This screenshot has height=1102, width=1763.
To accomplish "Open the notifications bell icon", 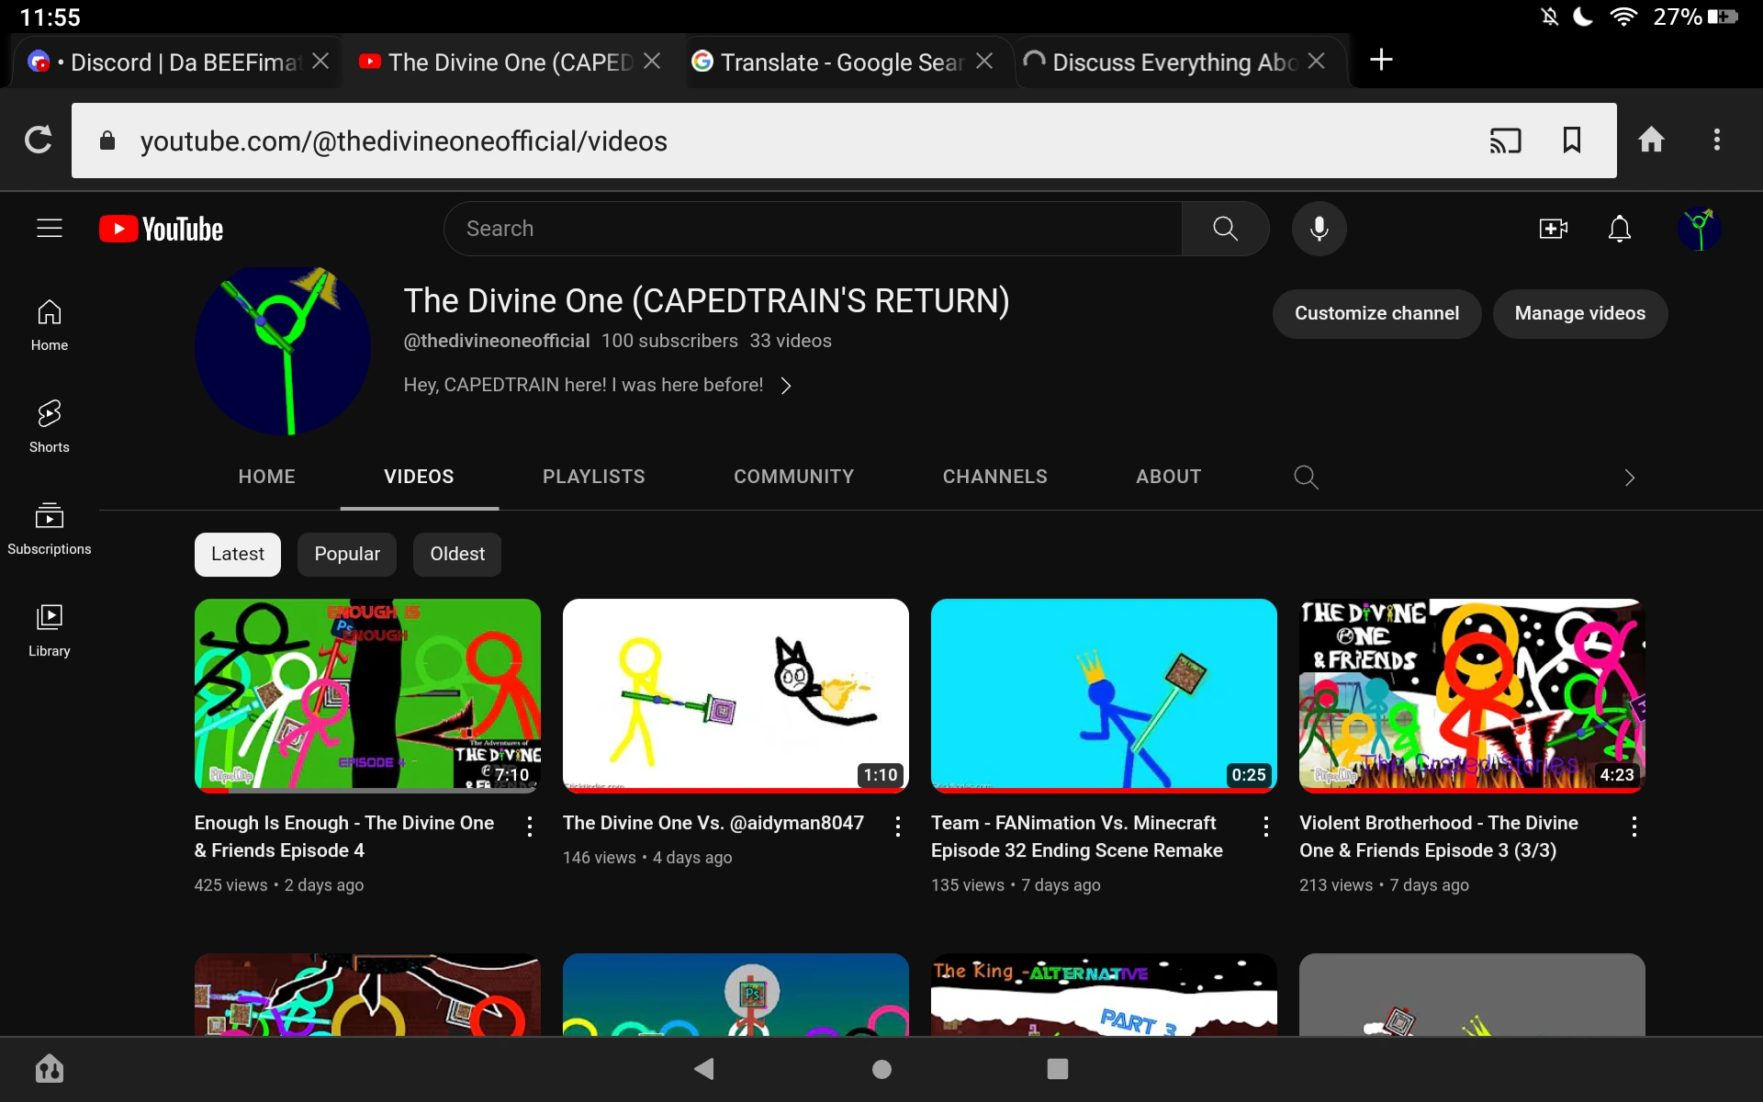I will (x=1619, y=229).
